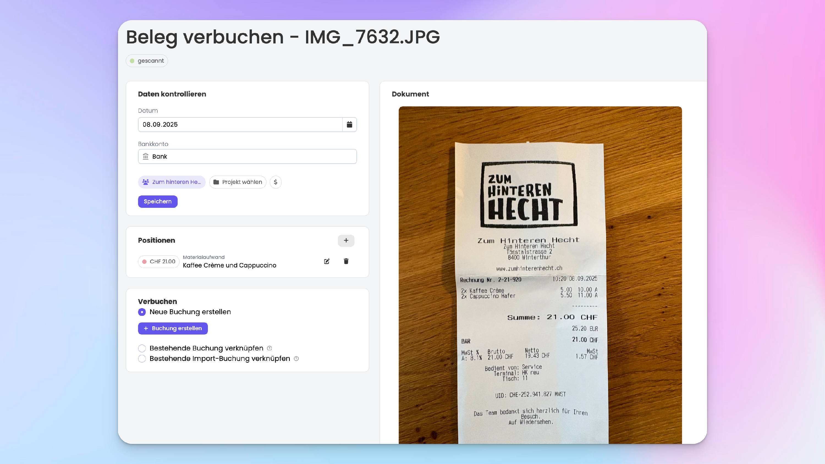825x464 pixels.
Task: Click the receipt photo in Dokument panel
Action: pos(540,275)
